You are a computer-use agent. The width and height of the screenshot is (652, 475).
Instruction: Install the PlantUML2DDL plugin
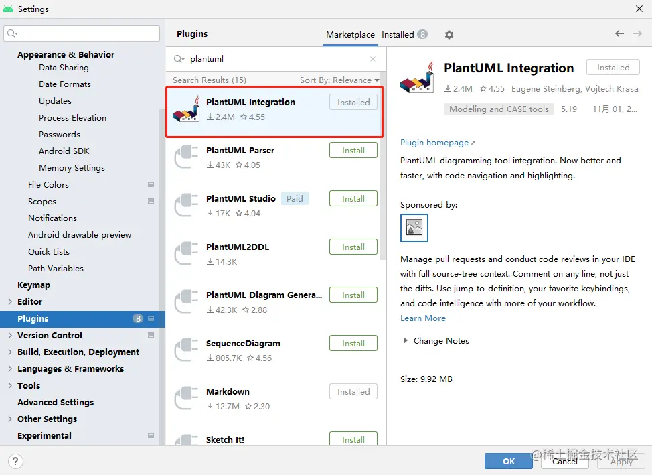[x=353, y=247]
